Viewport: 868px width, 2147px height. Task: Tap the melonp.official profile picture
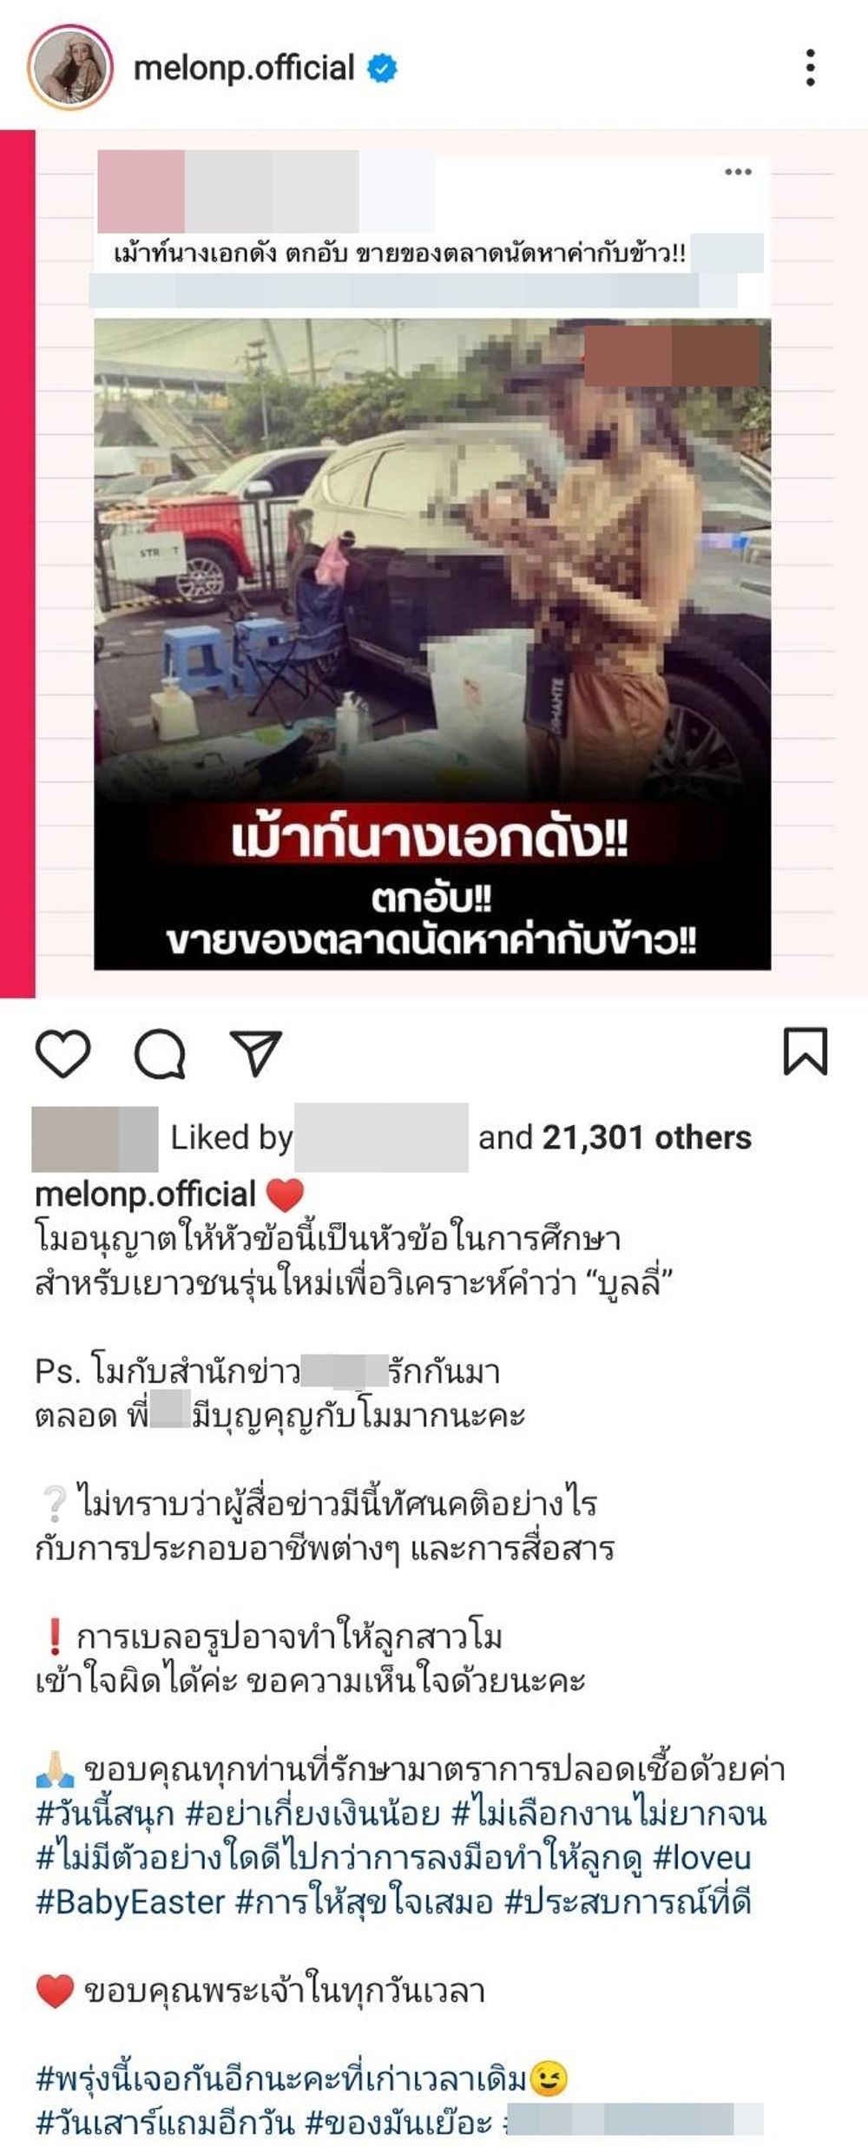tap(70, 68)
